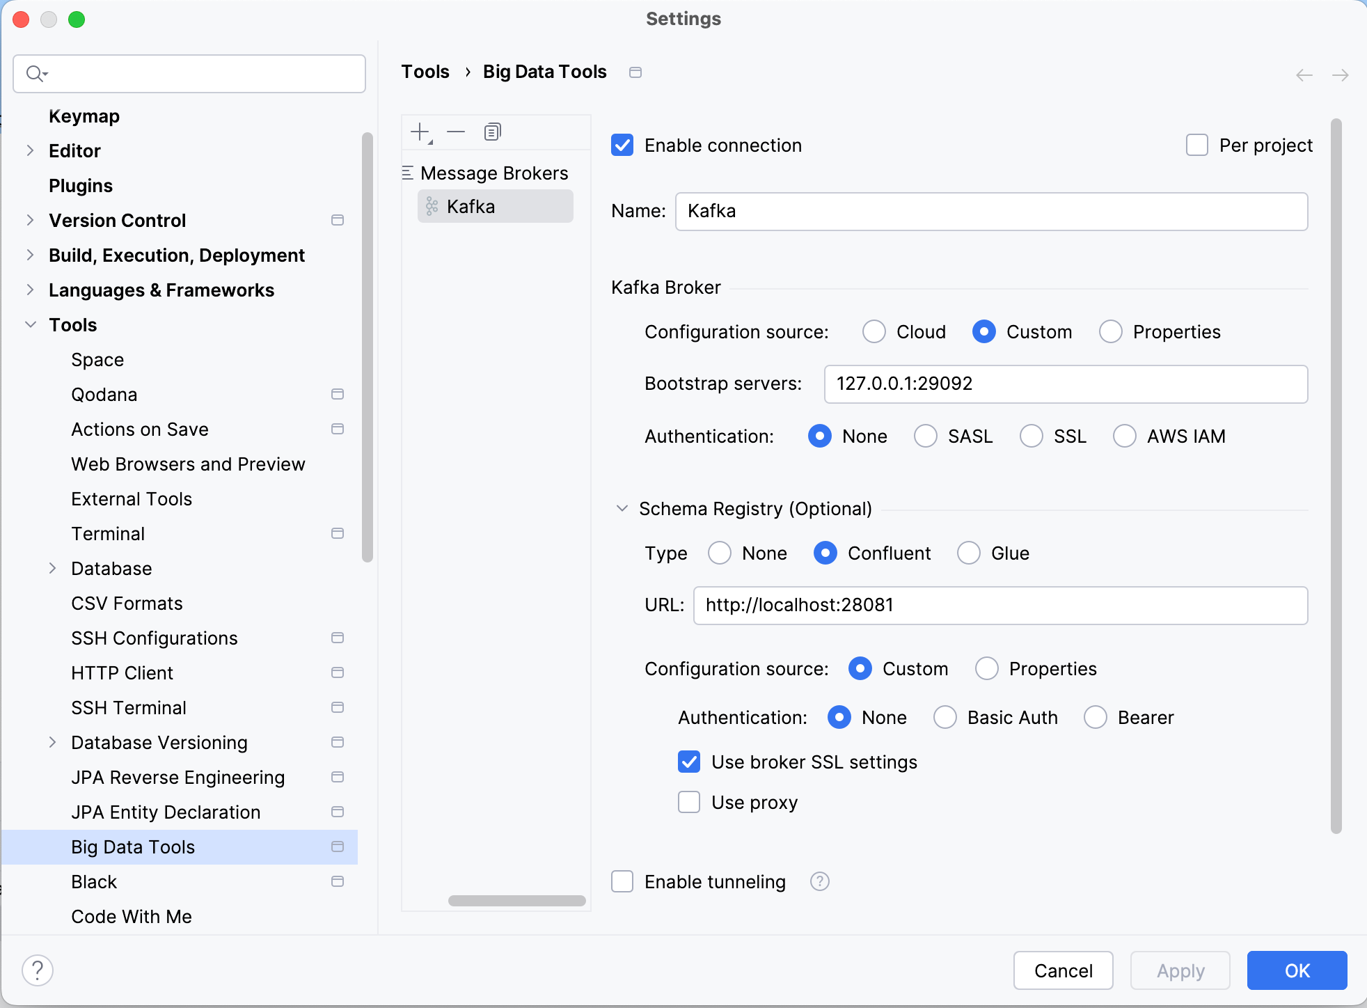Click the question mark help button bottom-left
This screenshot has width=1367, height=1008.
pos(38,970)
